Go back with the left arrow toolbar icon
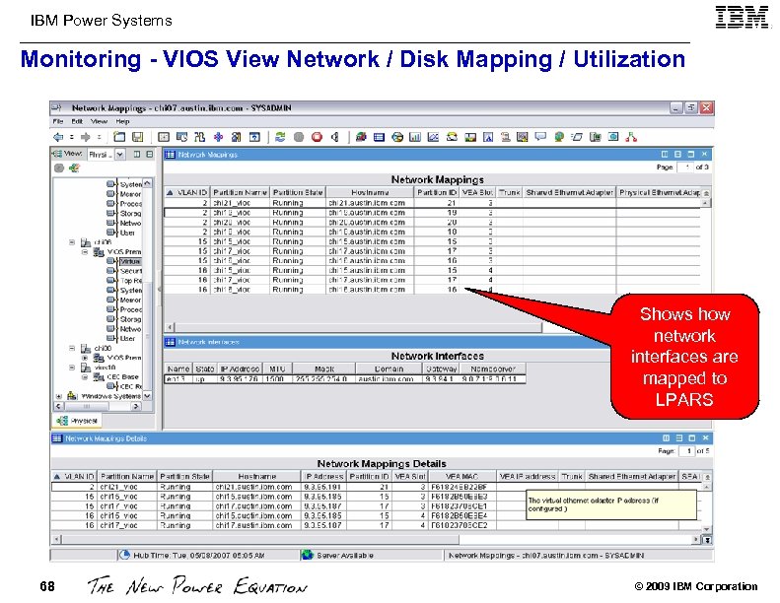The width and height of the screenshot is (780, 603). click(58, 137)
